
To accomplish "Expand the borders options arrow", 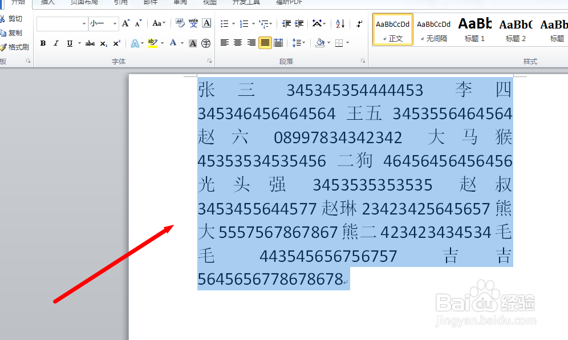I will [348, 43].
